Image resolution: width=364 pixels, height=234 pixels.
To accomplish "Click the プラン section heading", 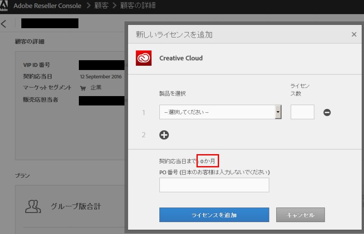I will [x=22, y=175].
